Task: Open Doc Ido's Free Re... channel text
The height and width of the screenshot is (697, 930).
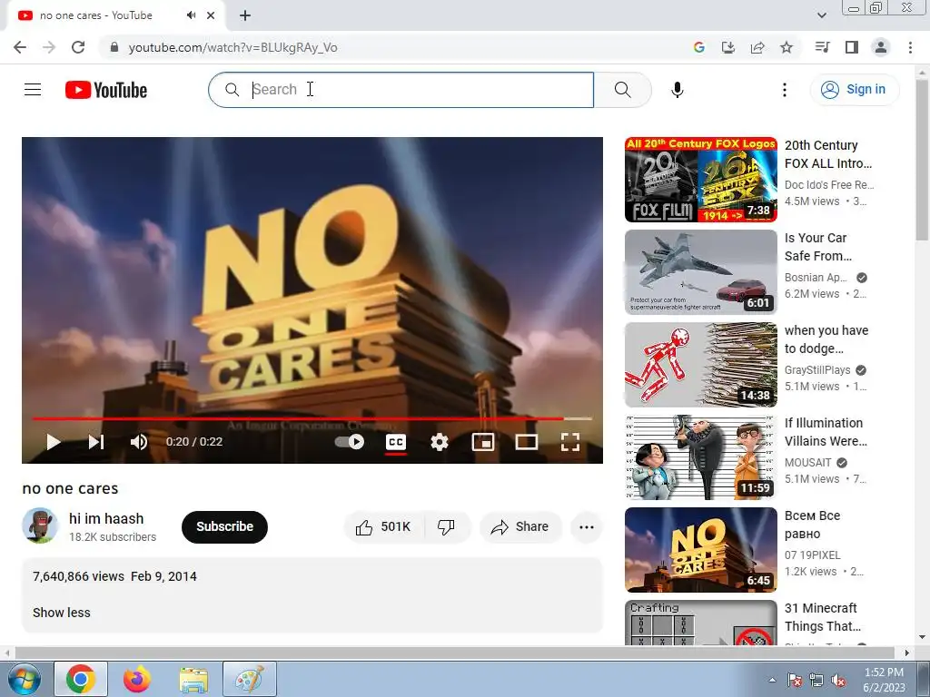Action: coord(829,185)
